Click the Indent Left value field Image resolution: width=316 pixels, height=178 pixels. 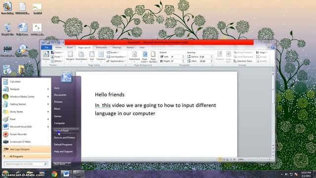point(176,57)
